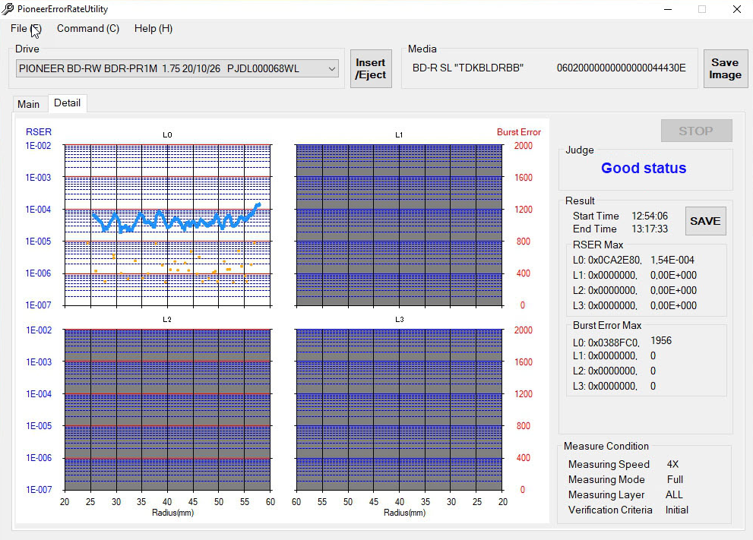Viewport: 753px width, 540px height.
Task: Click the L2 graph area
Action: point(168,409)
